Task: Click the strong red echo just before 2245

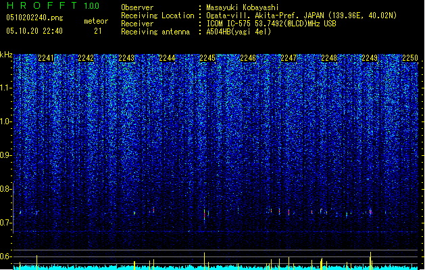Action: pyautogui.click(x=204, y=215)
